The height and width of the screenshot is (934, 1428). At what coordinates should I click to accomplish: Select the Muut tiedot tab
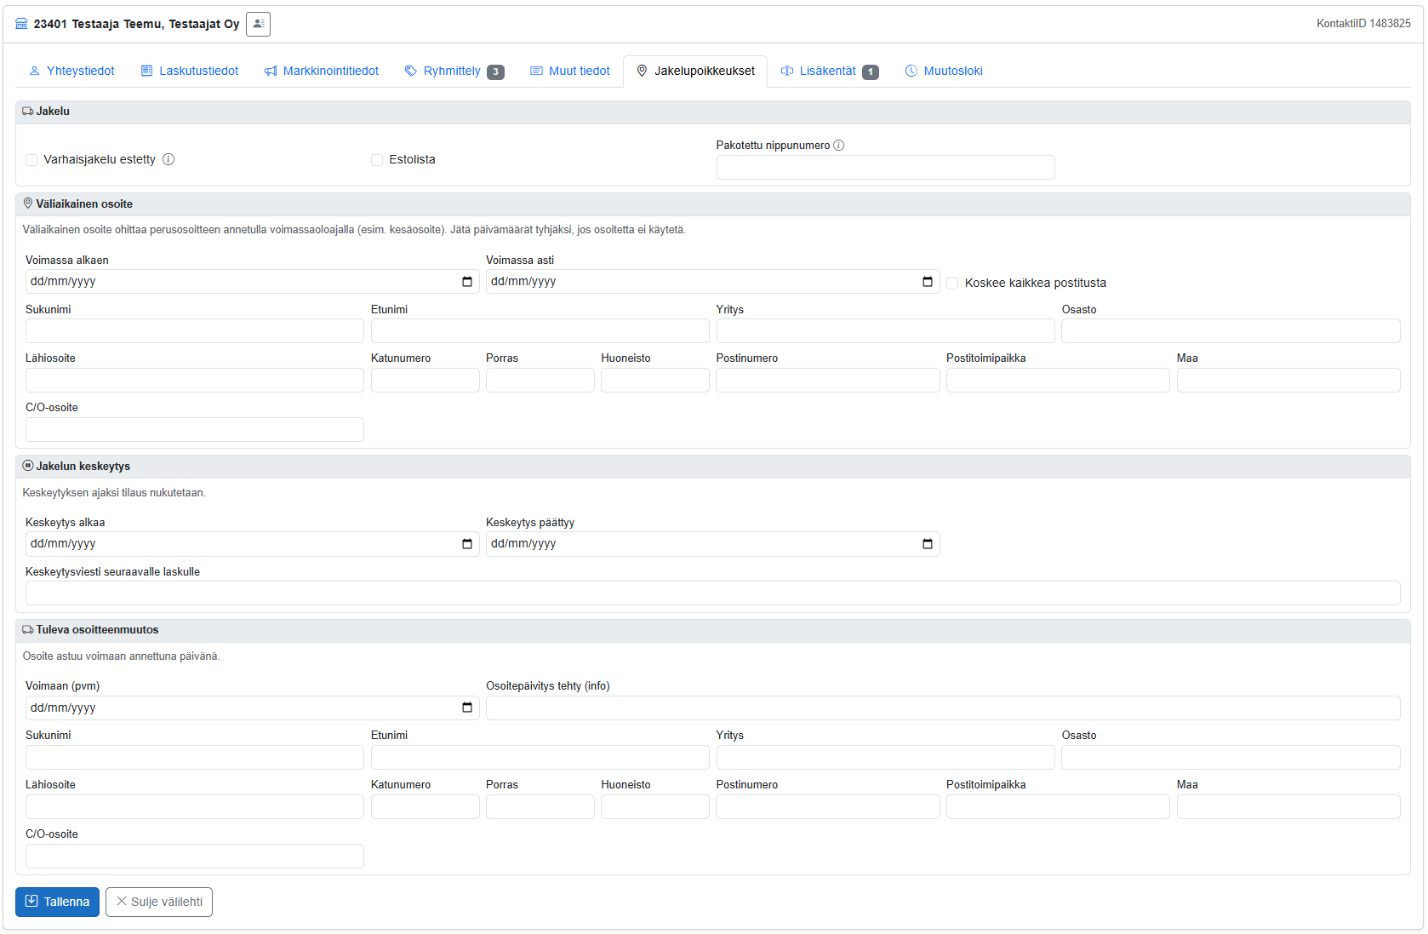point(570,71)
